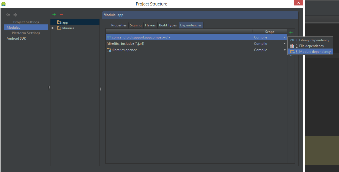Click the green add dependency plus icon
The width and height of the screenshot is (339, 172).
291,33
